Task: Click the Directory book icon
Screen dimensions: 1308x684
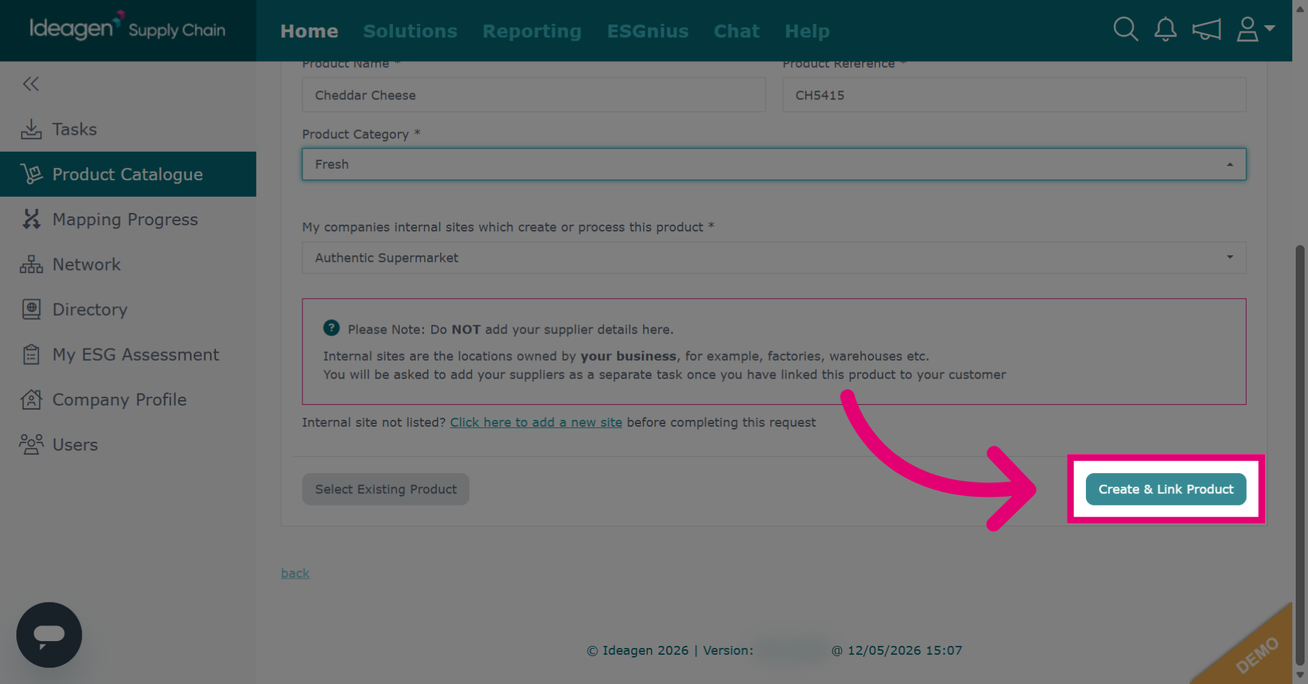Action: click(31, 309)
